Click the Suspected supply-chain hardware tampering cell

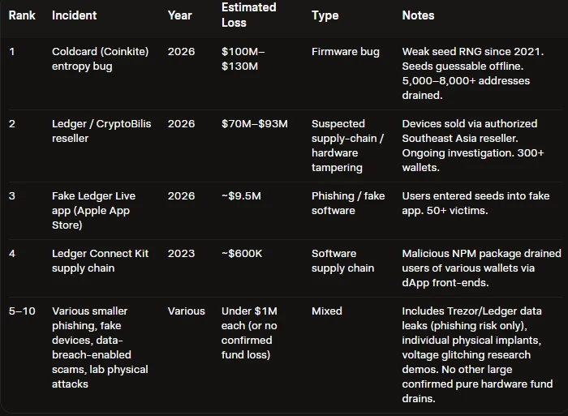(x=348, y=145)
